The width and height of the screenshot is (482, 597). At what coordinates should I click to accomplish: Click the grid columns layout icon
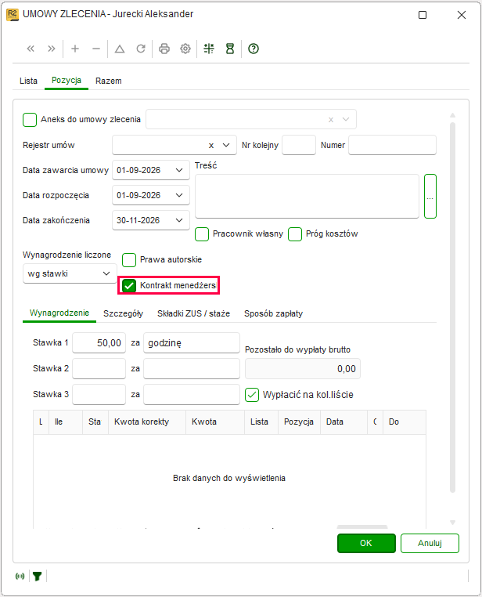coord(209,49)
